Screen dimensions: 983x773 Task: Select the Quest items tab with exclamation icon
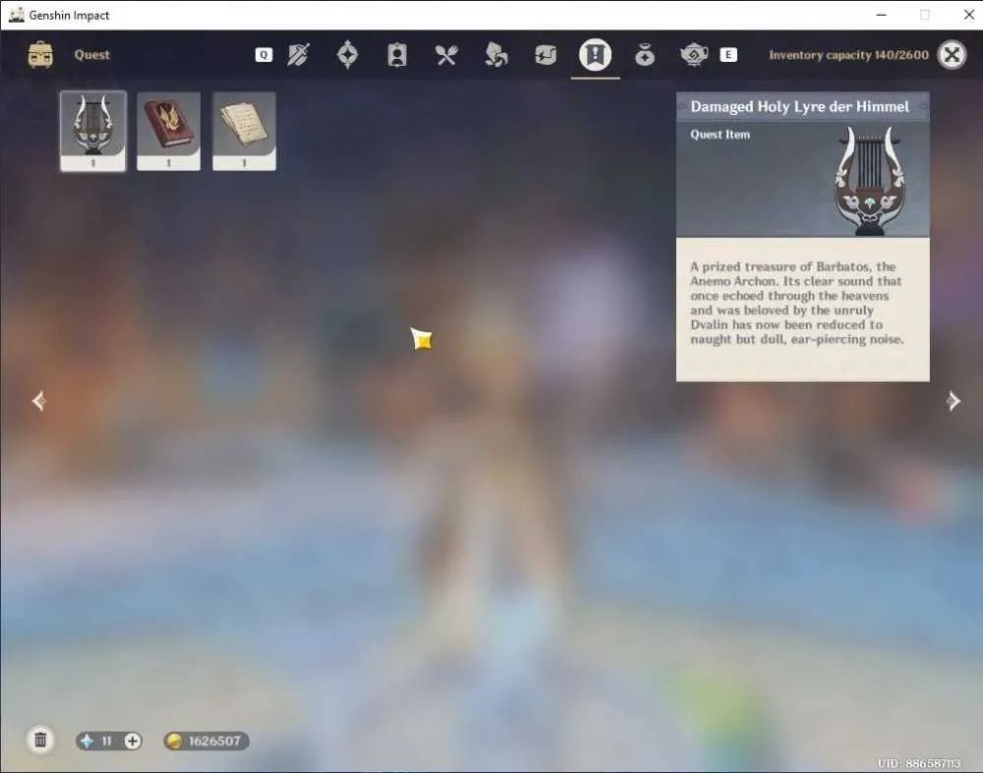coord(595,55)
